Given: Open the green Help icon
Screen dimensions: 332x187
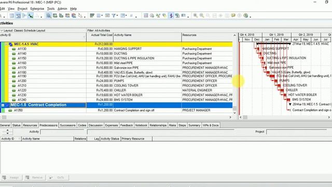Looking at the screenshot, I should coord(245,16).
